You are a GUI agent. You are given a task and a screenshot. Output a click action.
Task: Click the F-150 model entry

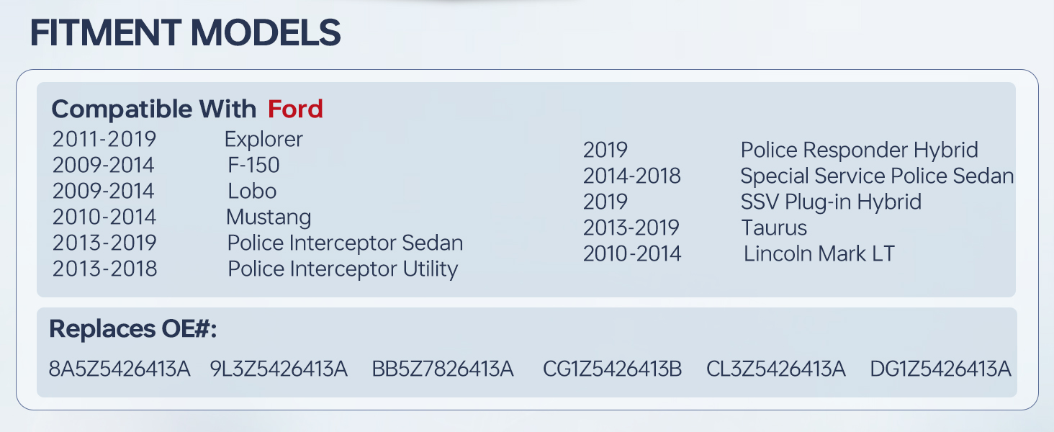pos(253,165)
